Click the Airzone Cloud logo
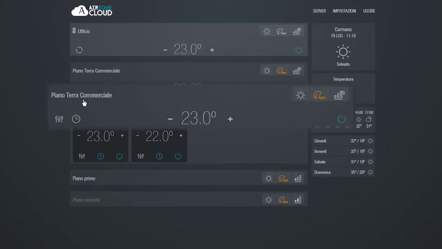This screenshot has height=249, width=442. click(x=92, y=11)
